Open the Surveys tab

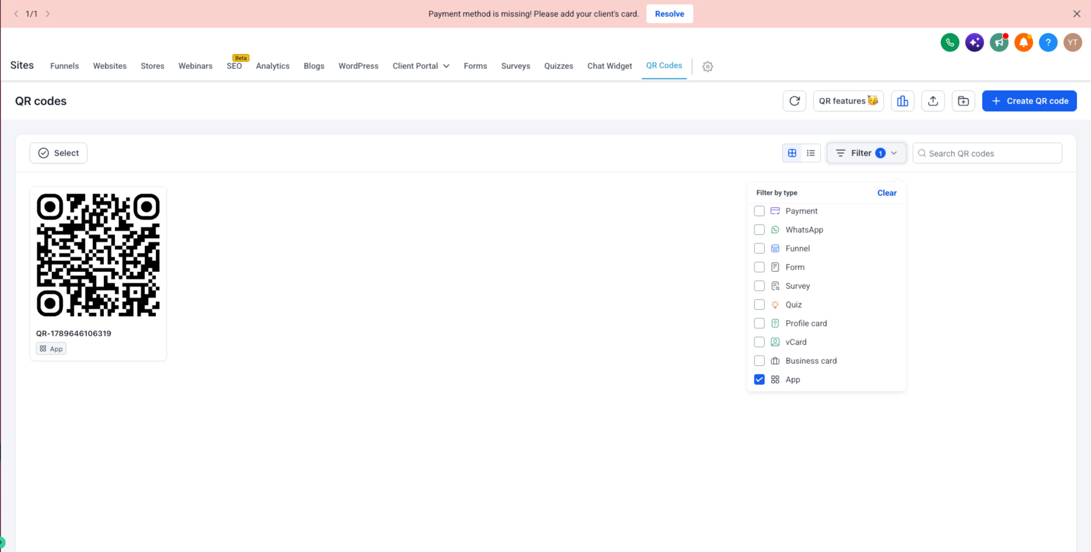516,66
